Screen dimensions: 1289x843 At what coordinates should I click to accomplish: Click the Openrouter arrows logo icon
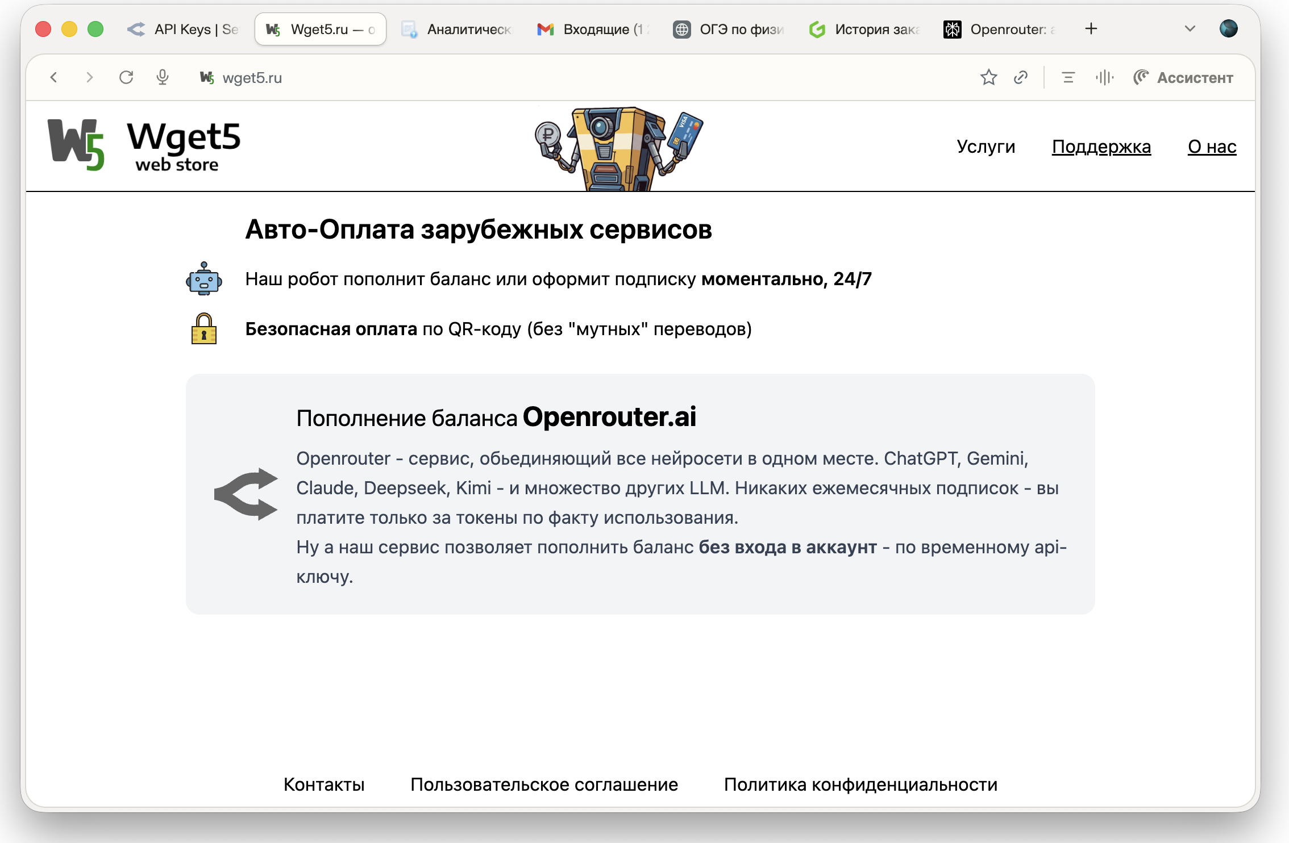pyautogui.click(x=246, y=494)
